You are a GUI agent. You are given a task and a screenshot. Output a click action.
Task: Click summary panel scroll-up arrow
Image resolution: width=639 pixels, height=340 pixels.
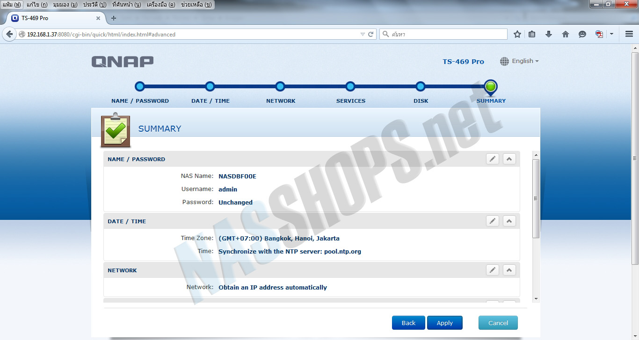[x=536, y=155]
